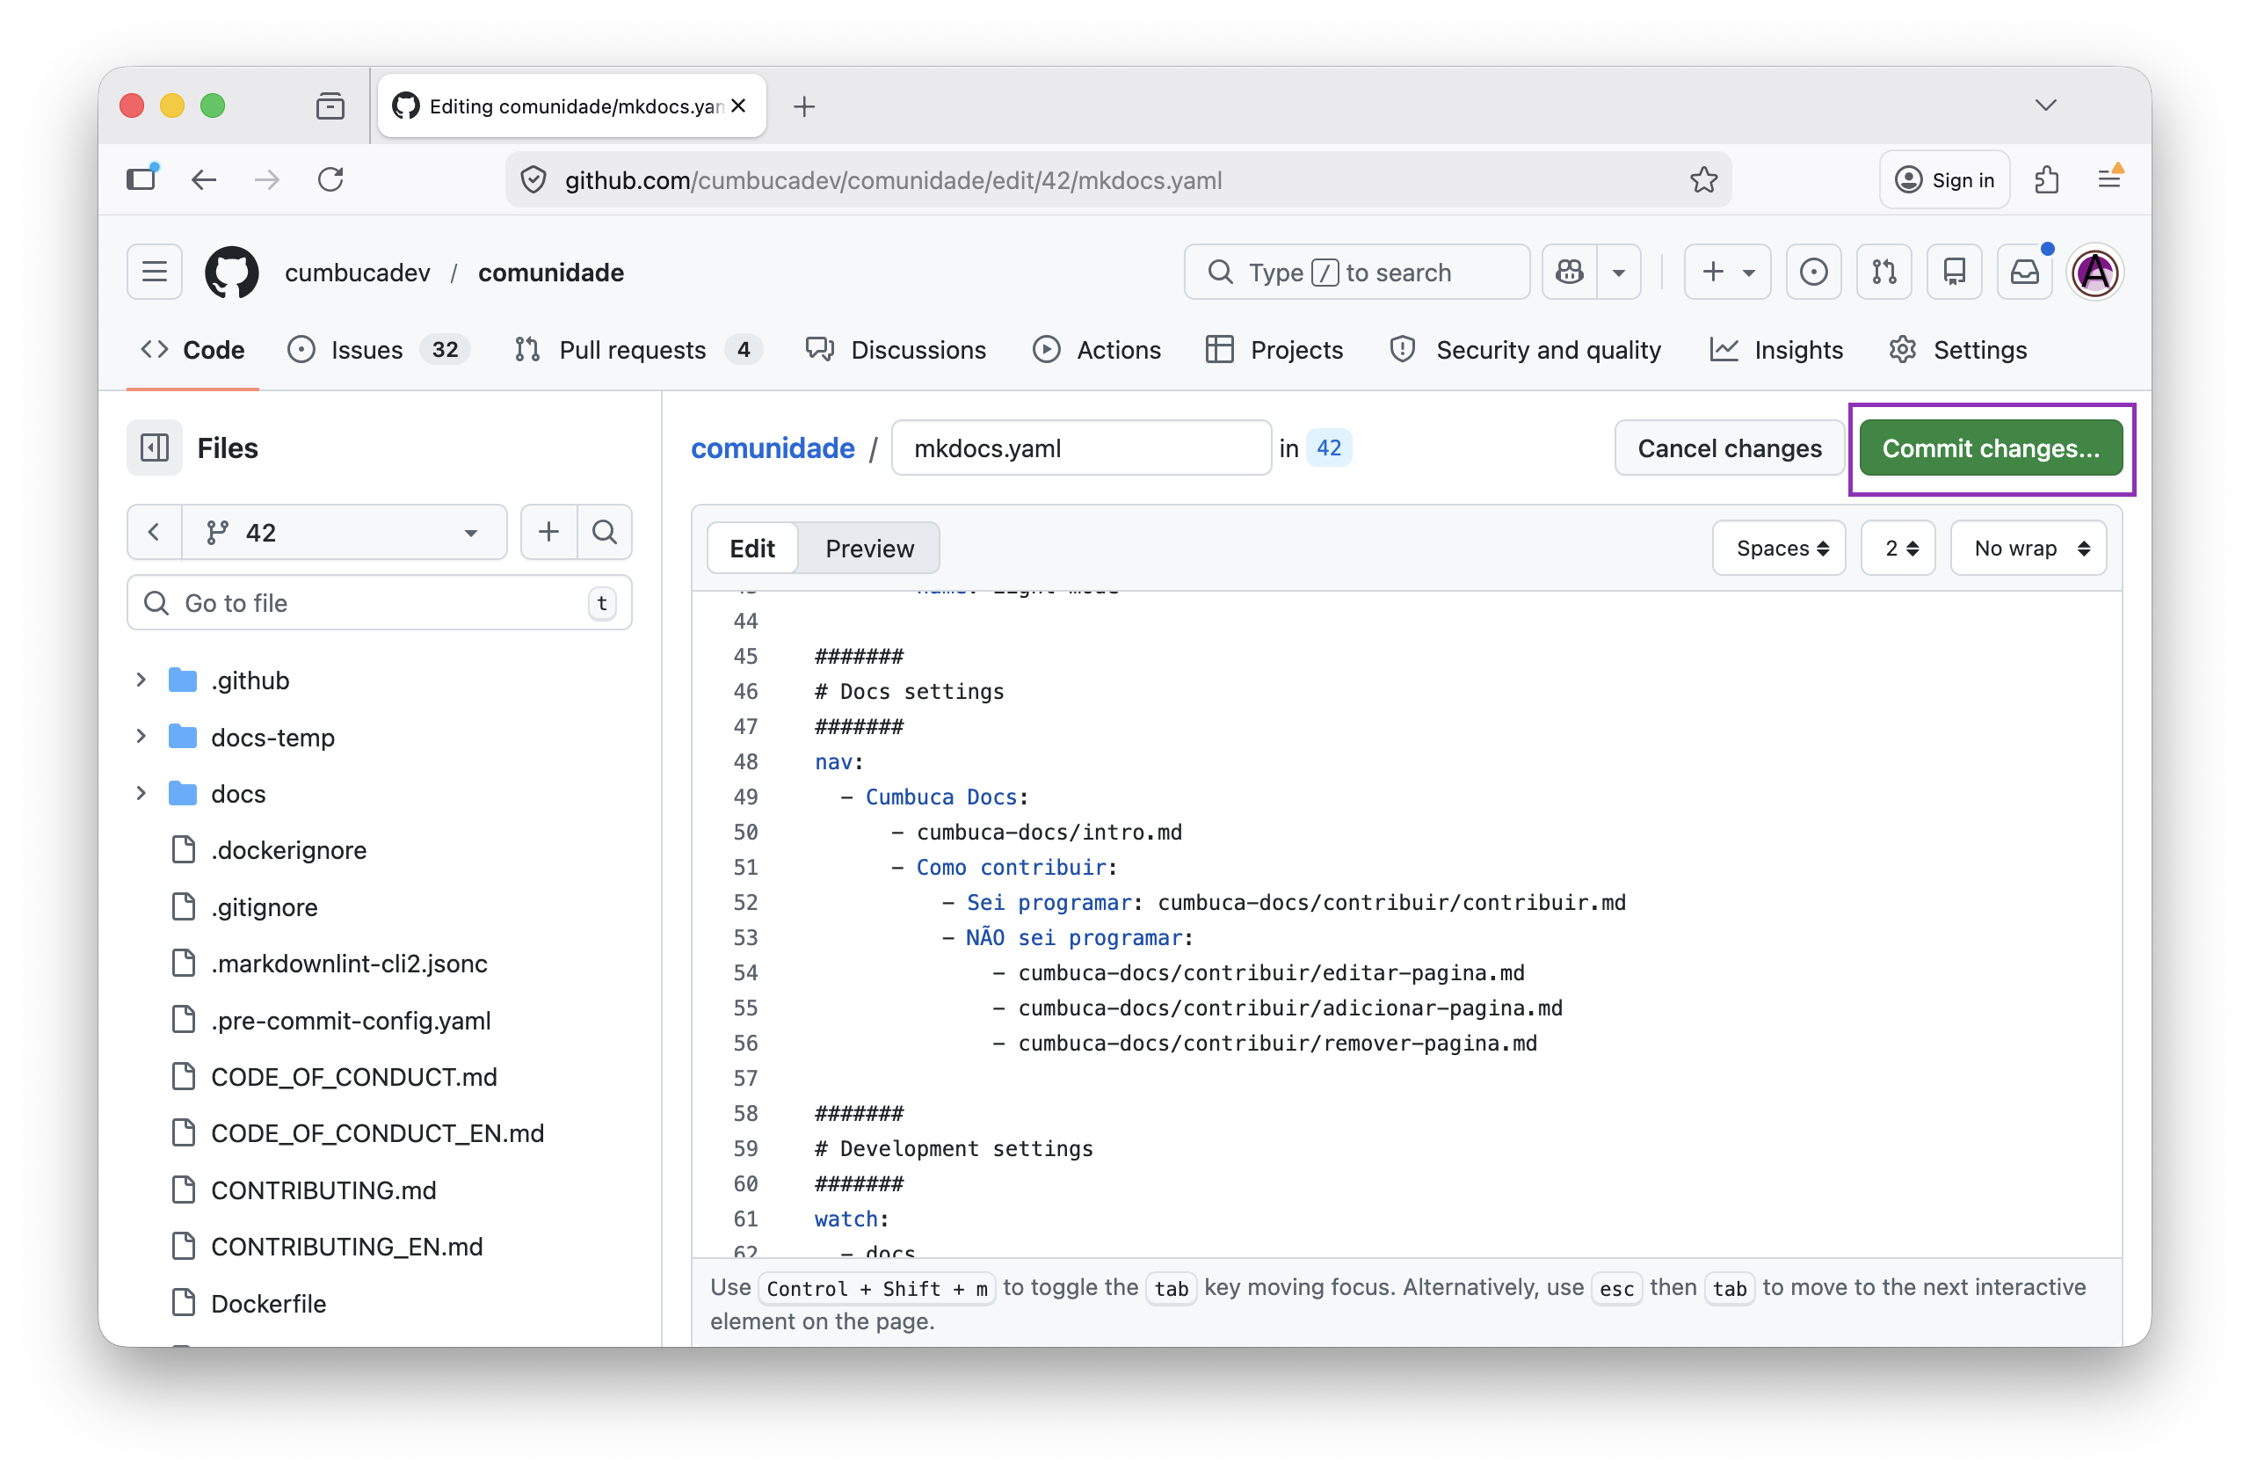Image resolution: width=2250 pixels, height=1477 pixels.
Task: Toggle the browser sidebar icon
Action: pyautogui.click(x=142, y=179)
